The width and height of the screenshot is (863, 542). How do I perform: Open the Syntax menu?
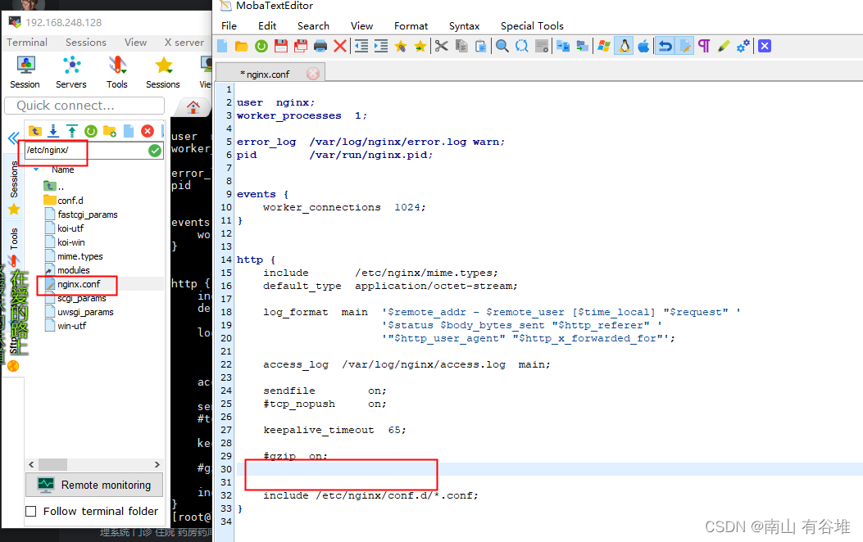pos(464,25)
